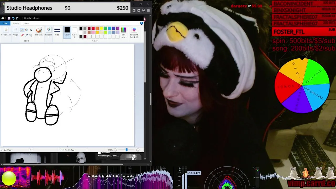Pick the red color swatch

[93, 28]
